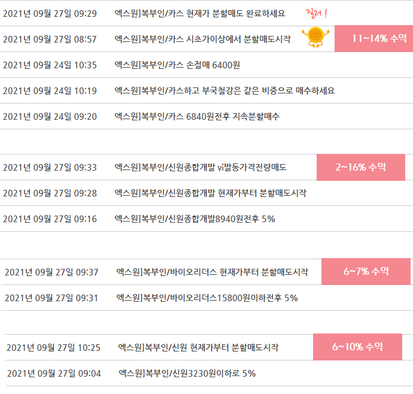
Task: Click the 6~10% 수익 badge
Action: (x=357, y=347)
